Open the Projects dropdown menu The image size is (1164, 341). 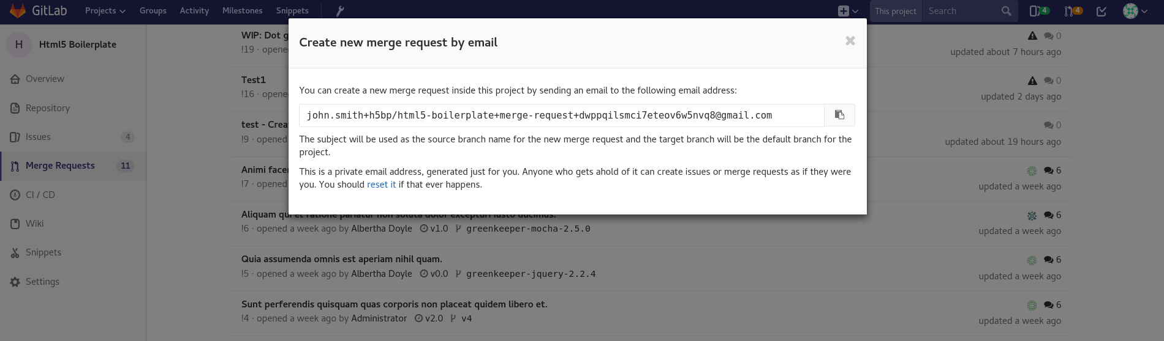coord(105,11)
